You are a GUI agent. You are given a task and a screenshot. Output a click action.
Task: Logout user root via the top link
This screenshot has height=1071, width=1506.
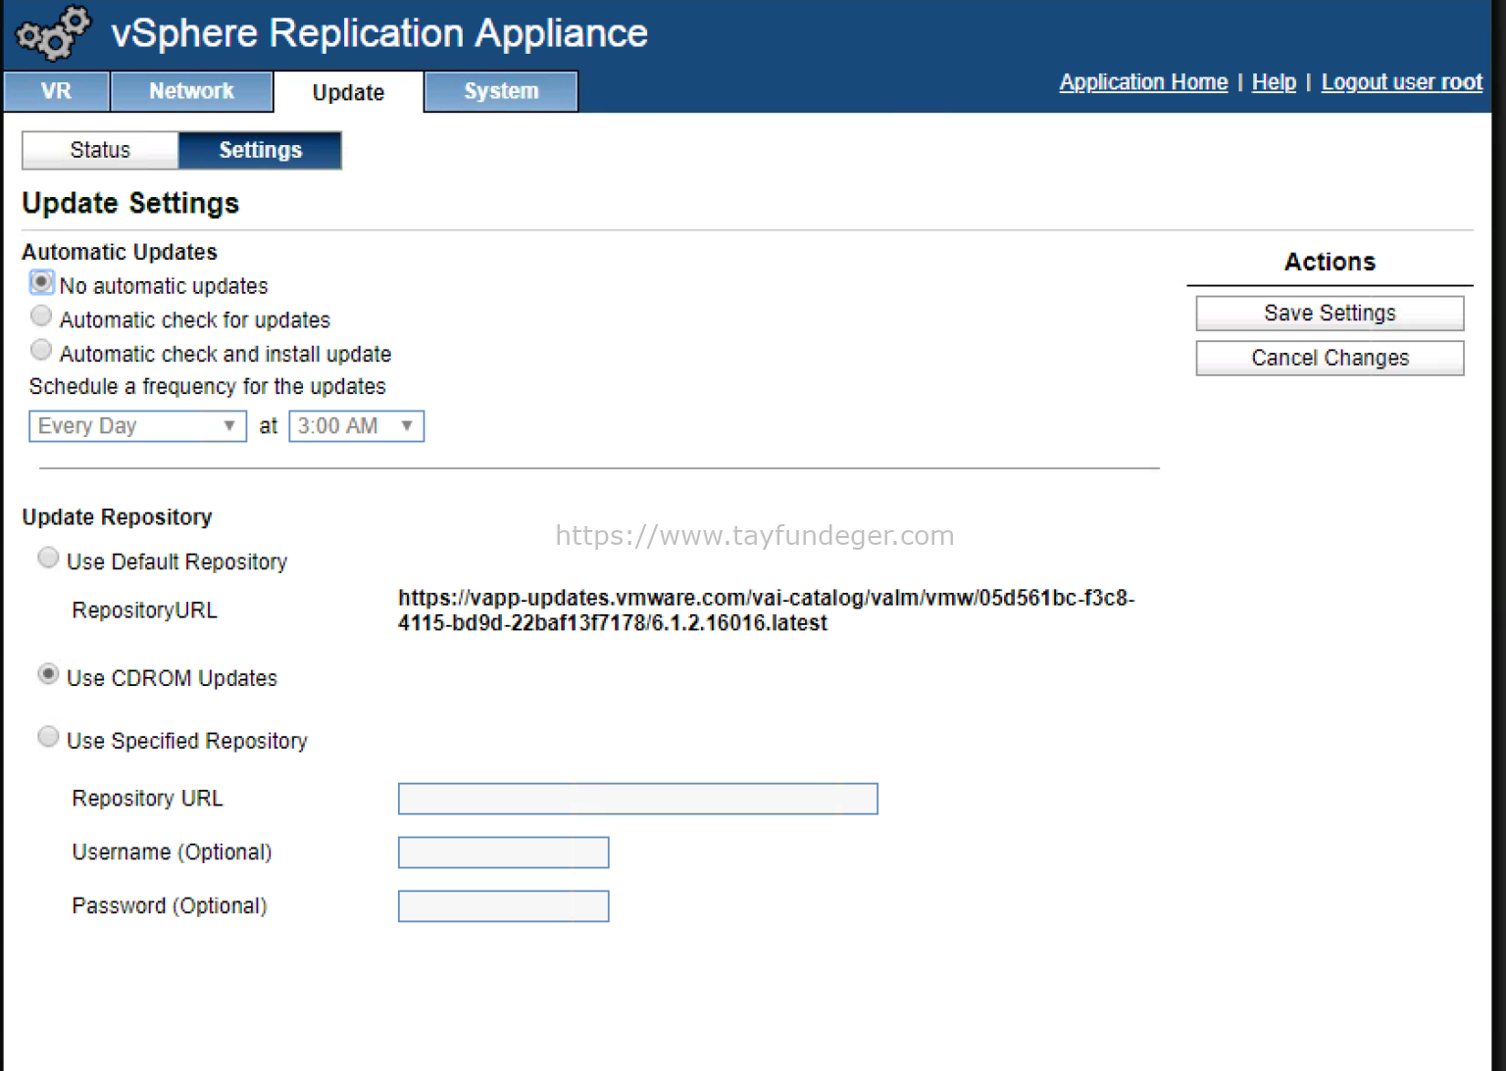click(1400, 82)
